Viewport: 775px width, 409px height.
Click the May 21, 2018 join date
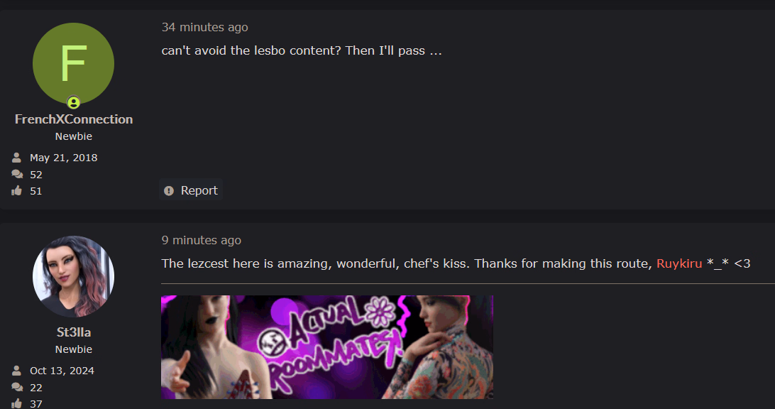[x=63, y=158]
